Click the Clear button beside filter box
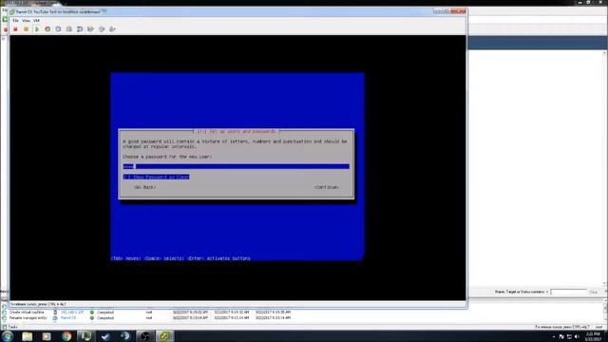The height and width of the screenshot is (342, 608). pos(593,292)
